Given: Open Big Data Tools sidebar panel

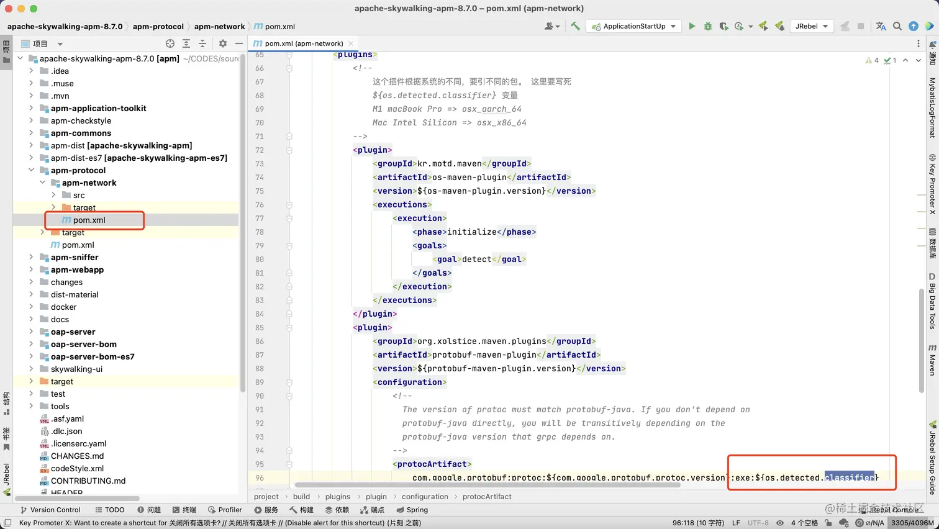Looking at the screenshot, I should (932, 301).
